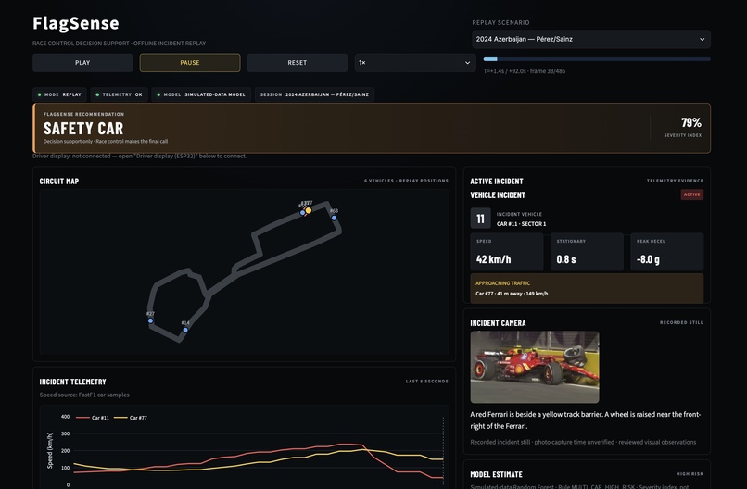Click the HIGH RISK label
The width and height of the screenshot is (747, 489).
tap(690, 474)
